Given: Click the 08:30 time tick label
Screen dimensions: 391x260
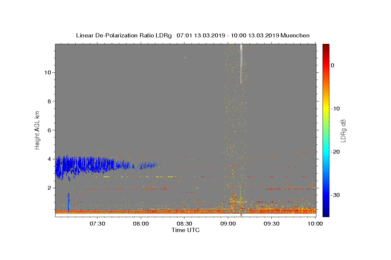Looking at the screenshot, I should click(x=184, y=224).
